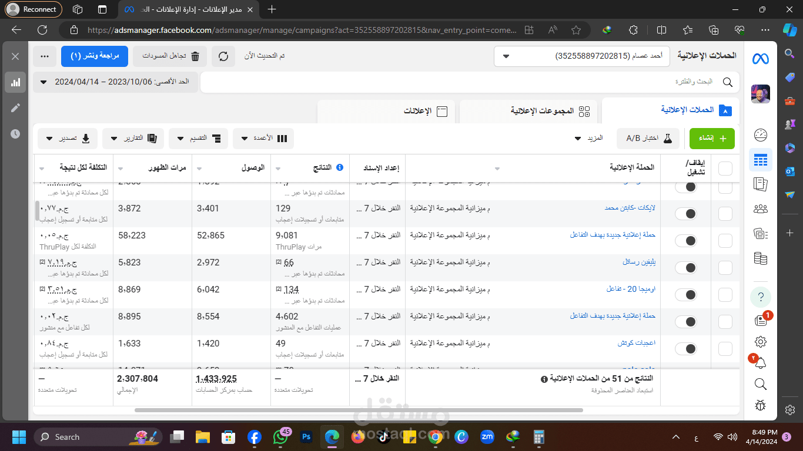Open the ad account selector dropdown
The width and height of the screenshot is (803, 451).
[x=583, y=56]
